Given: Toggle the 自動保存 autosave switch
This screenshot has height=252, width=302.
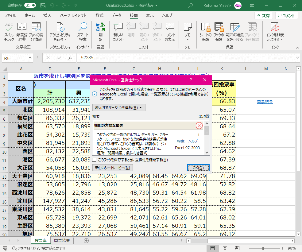Looking at the screenshot, I should click(29, 6).
